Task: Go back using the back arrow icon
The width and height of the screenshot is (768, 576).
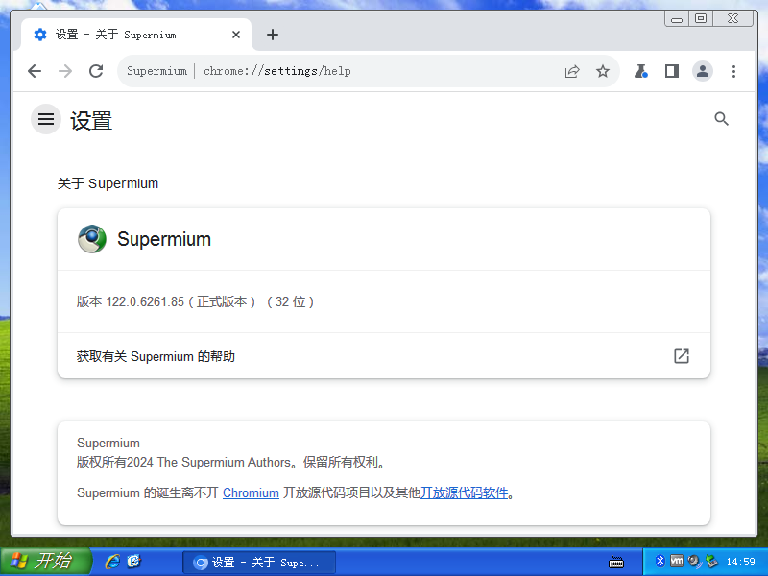Action: tap(35, 71)
